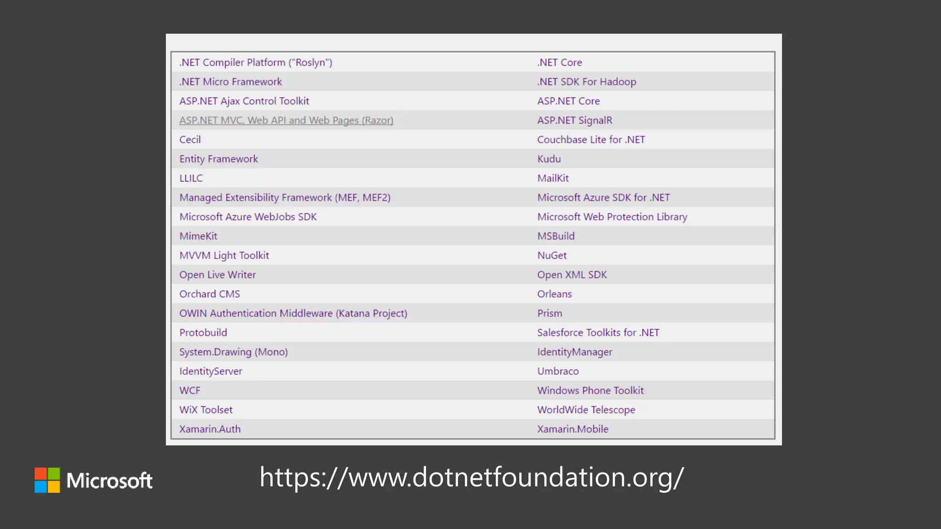
Task: Open Managed Extensibility Framework (MEF, MEF2) link
Action: [285, 197]
